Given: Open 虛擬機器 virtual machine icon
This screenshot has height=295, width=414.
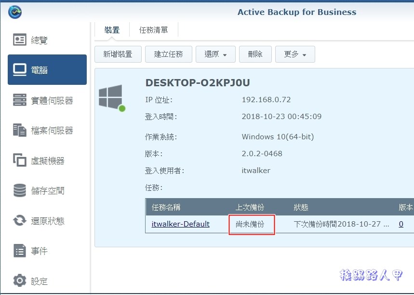Looking at the screenshot, I should tap(20, 160).
